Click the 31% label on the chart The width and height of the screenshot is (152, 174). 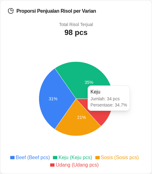coord(53,99)
